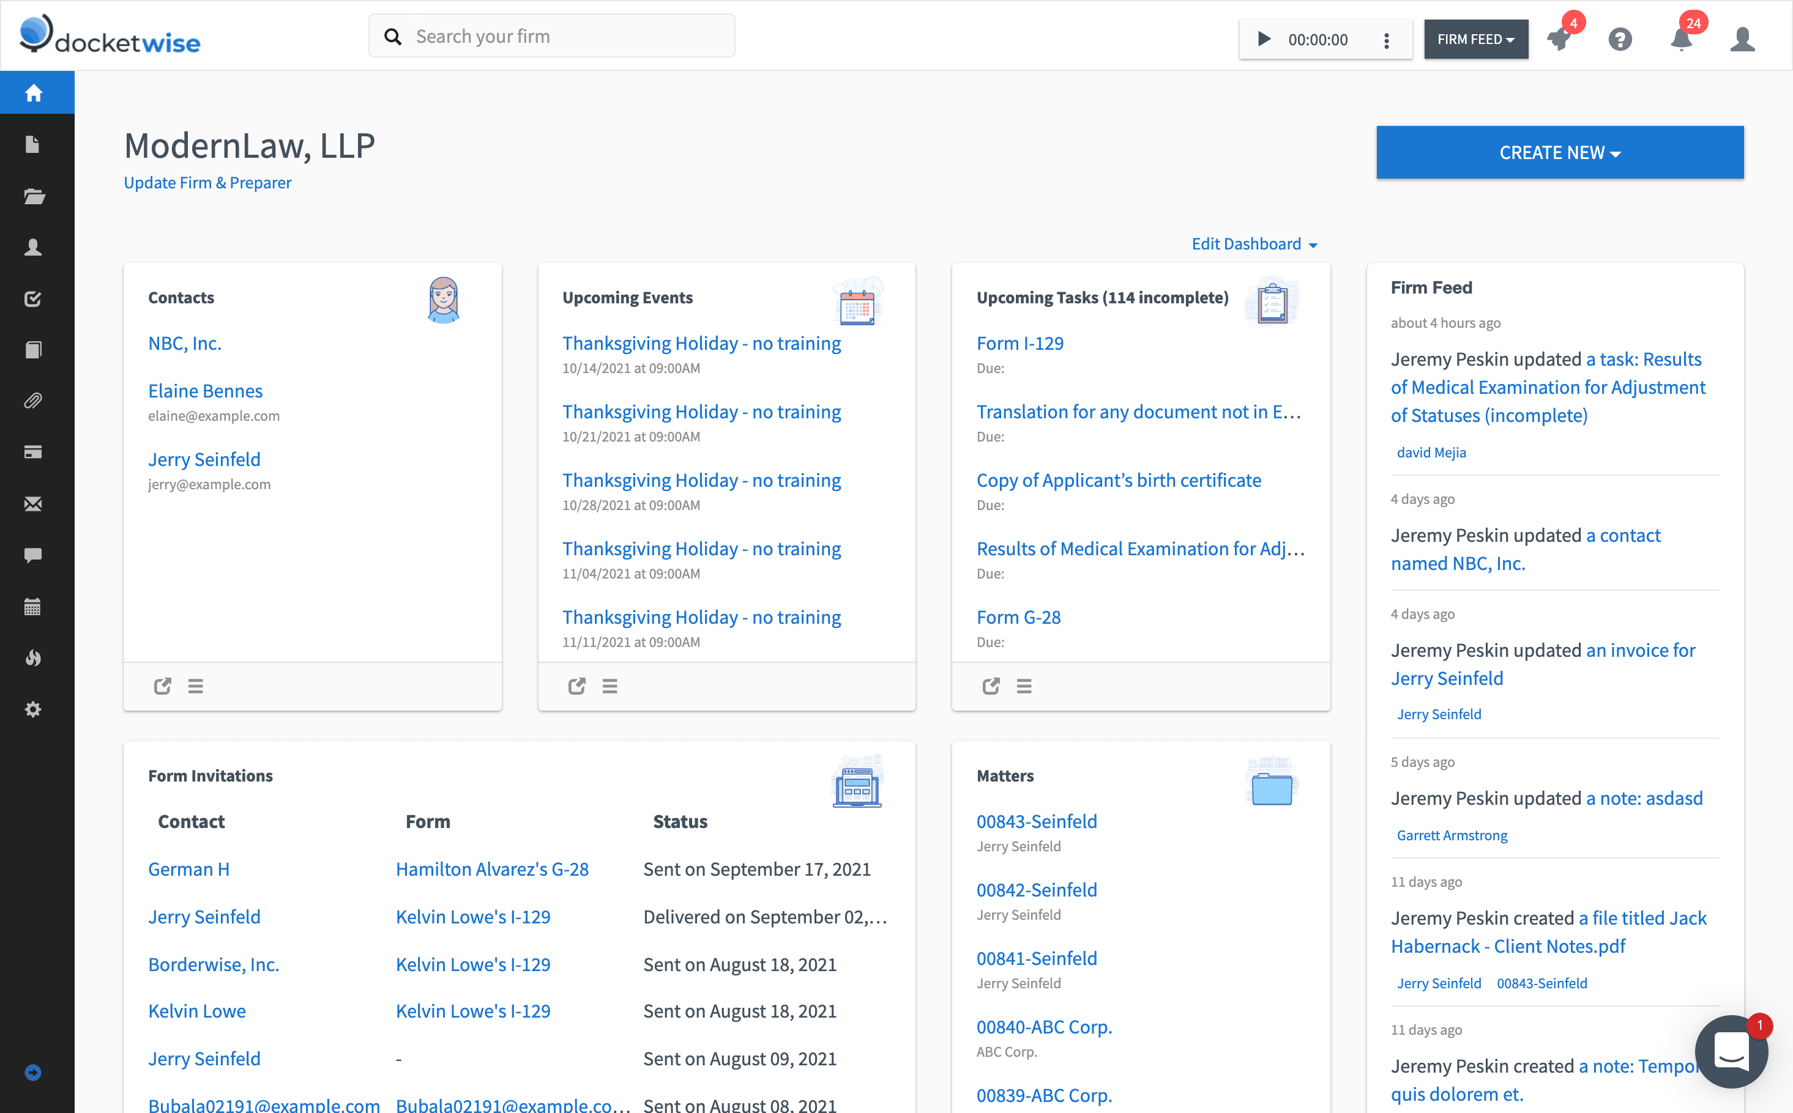Open Settings gear in the sidebar

tap(33, 709)
